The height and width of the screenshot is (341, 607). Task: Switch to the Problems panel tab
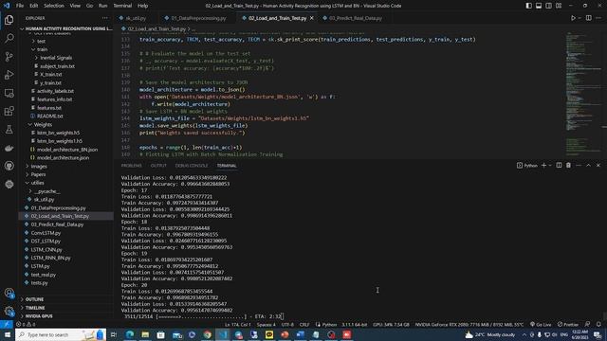point(132,166)
